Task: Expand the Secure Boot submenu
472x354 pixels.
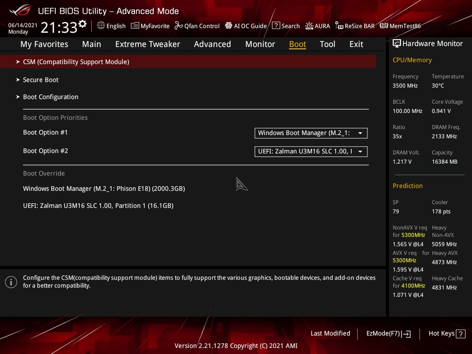Action: coord(41,80)
